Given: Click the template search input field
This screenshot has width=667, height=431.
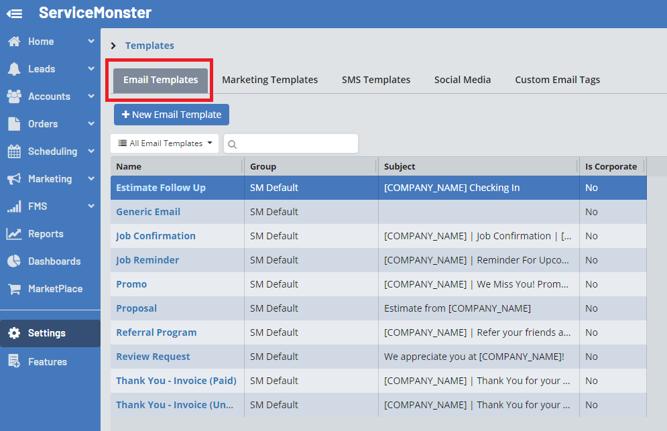Looking at the screenshot, I should click(x=296, y=143).
